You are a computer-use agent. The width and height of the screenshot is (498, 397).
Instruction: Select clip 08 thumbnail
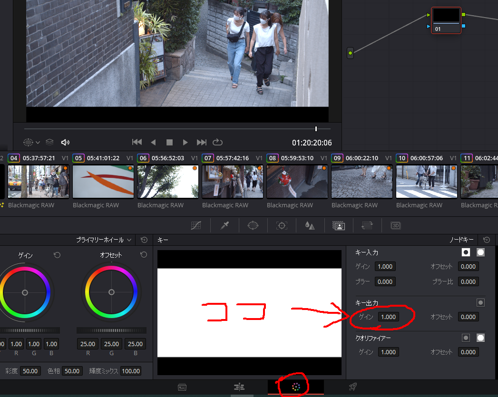click(297, 182)
